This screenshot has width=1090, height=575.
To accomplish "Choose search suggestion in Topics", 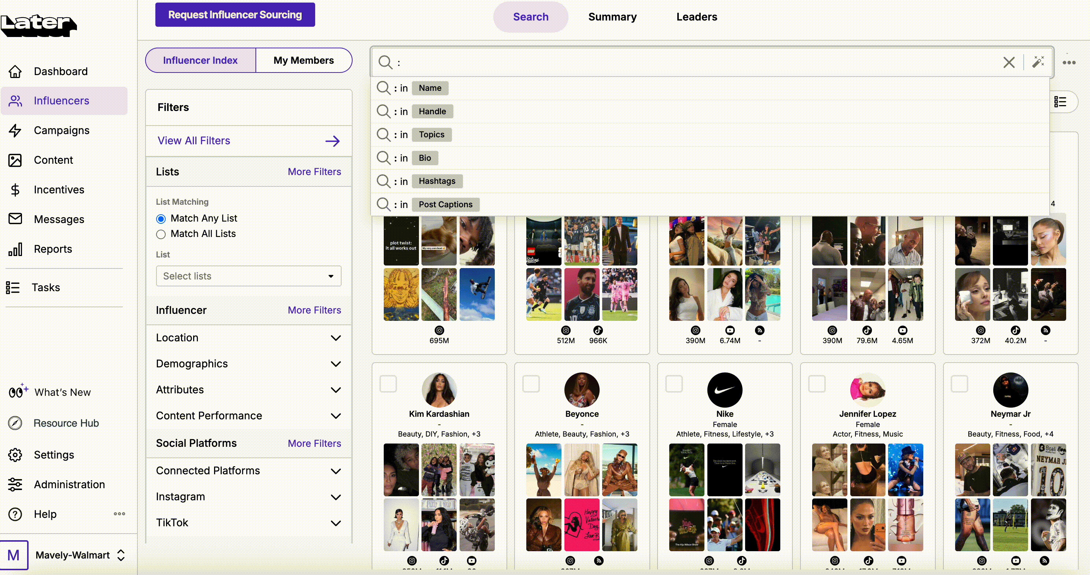I will pos(710,135).
